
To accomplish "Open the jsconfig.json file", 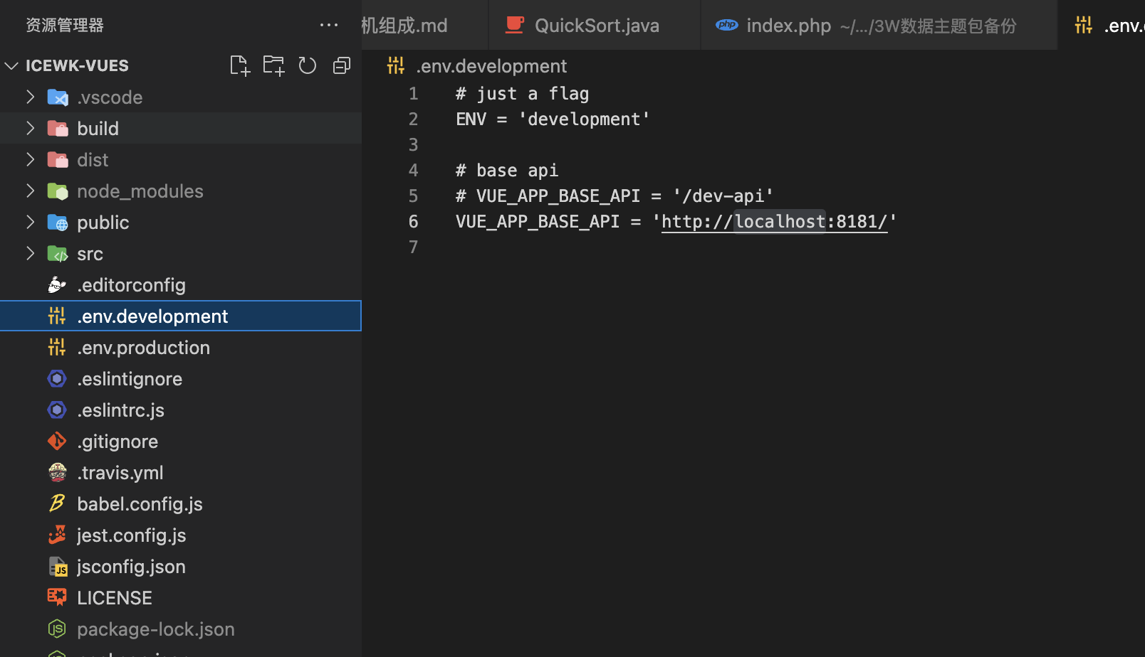I will click(131, 567).
